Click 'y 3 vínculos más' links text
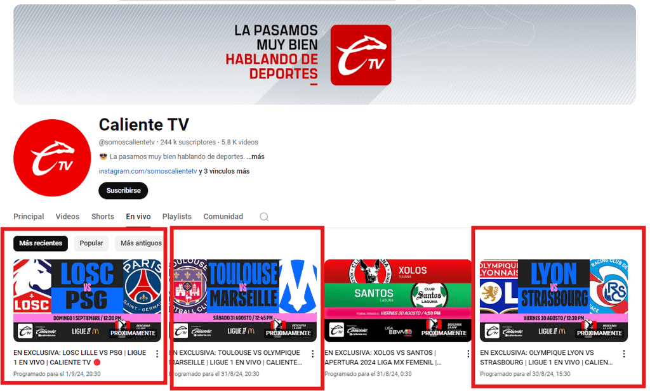Viewport: 650px width, 391px height. (224, 171)
